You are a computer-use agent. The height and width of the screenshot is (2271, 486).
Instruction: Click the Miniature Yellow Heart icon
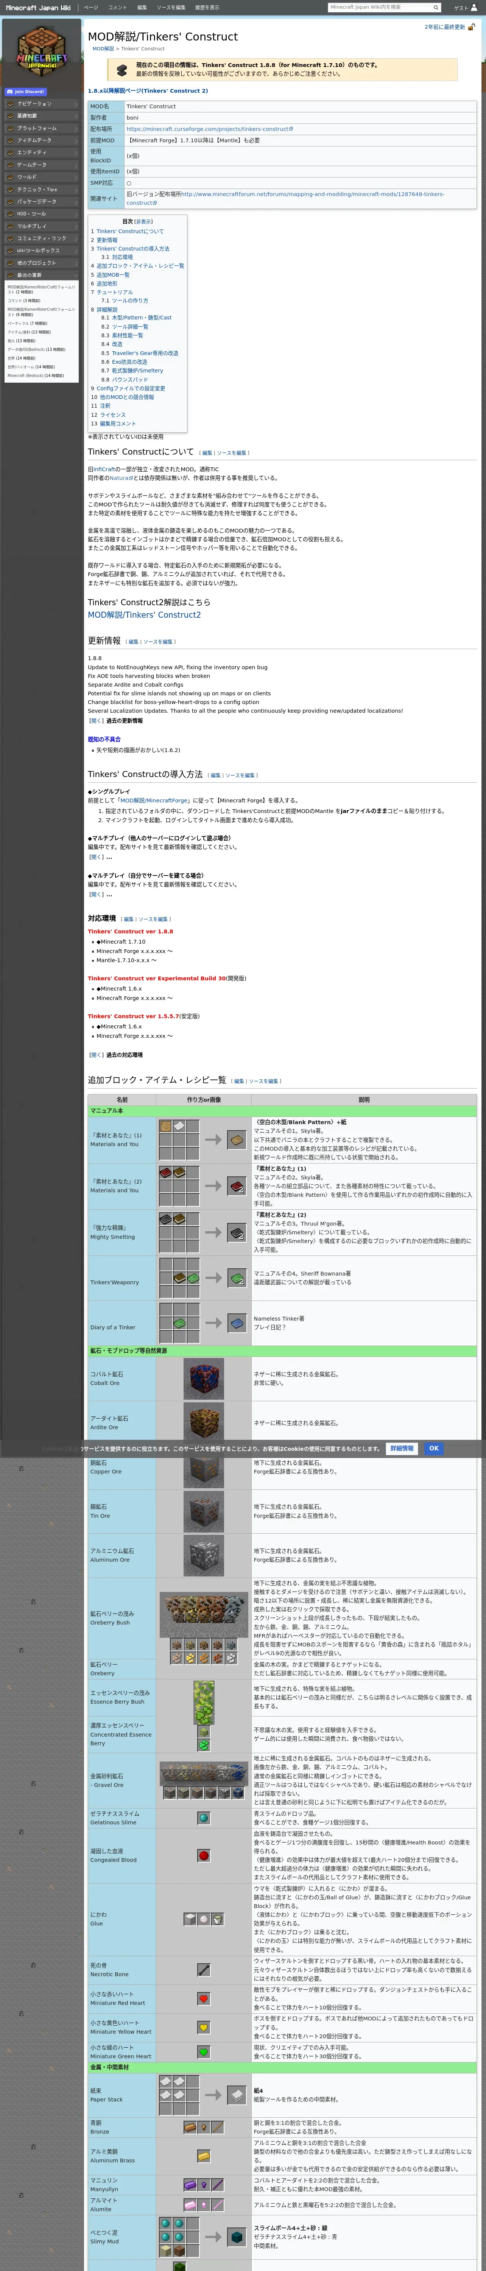pyautogui.click(x=204, y=2028)
